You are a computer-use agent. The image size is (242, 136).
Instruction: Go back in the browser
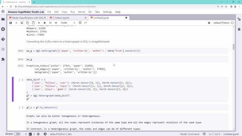coord(3,7)
